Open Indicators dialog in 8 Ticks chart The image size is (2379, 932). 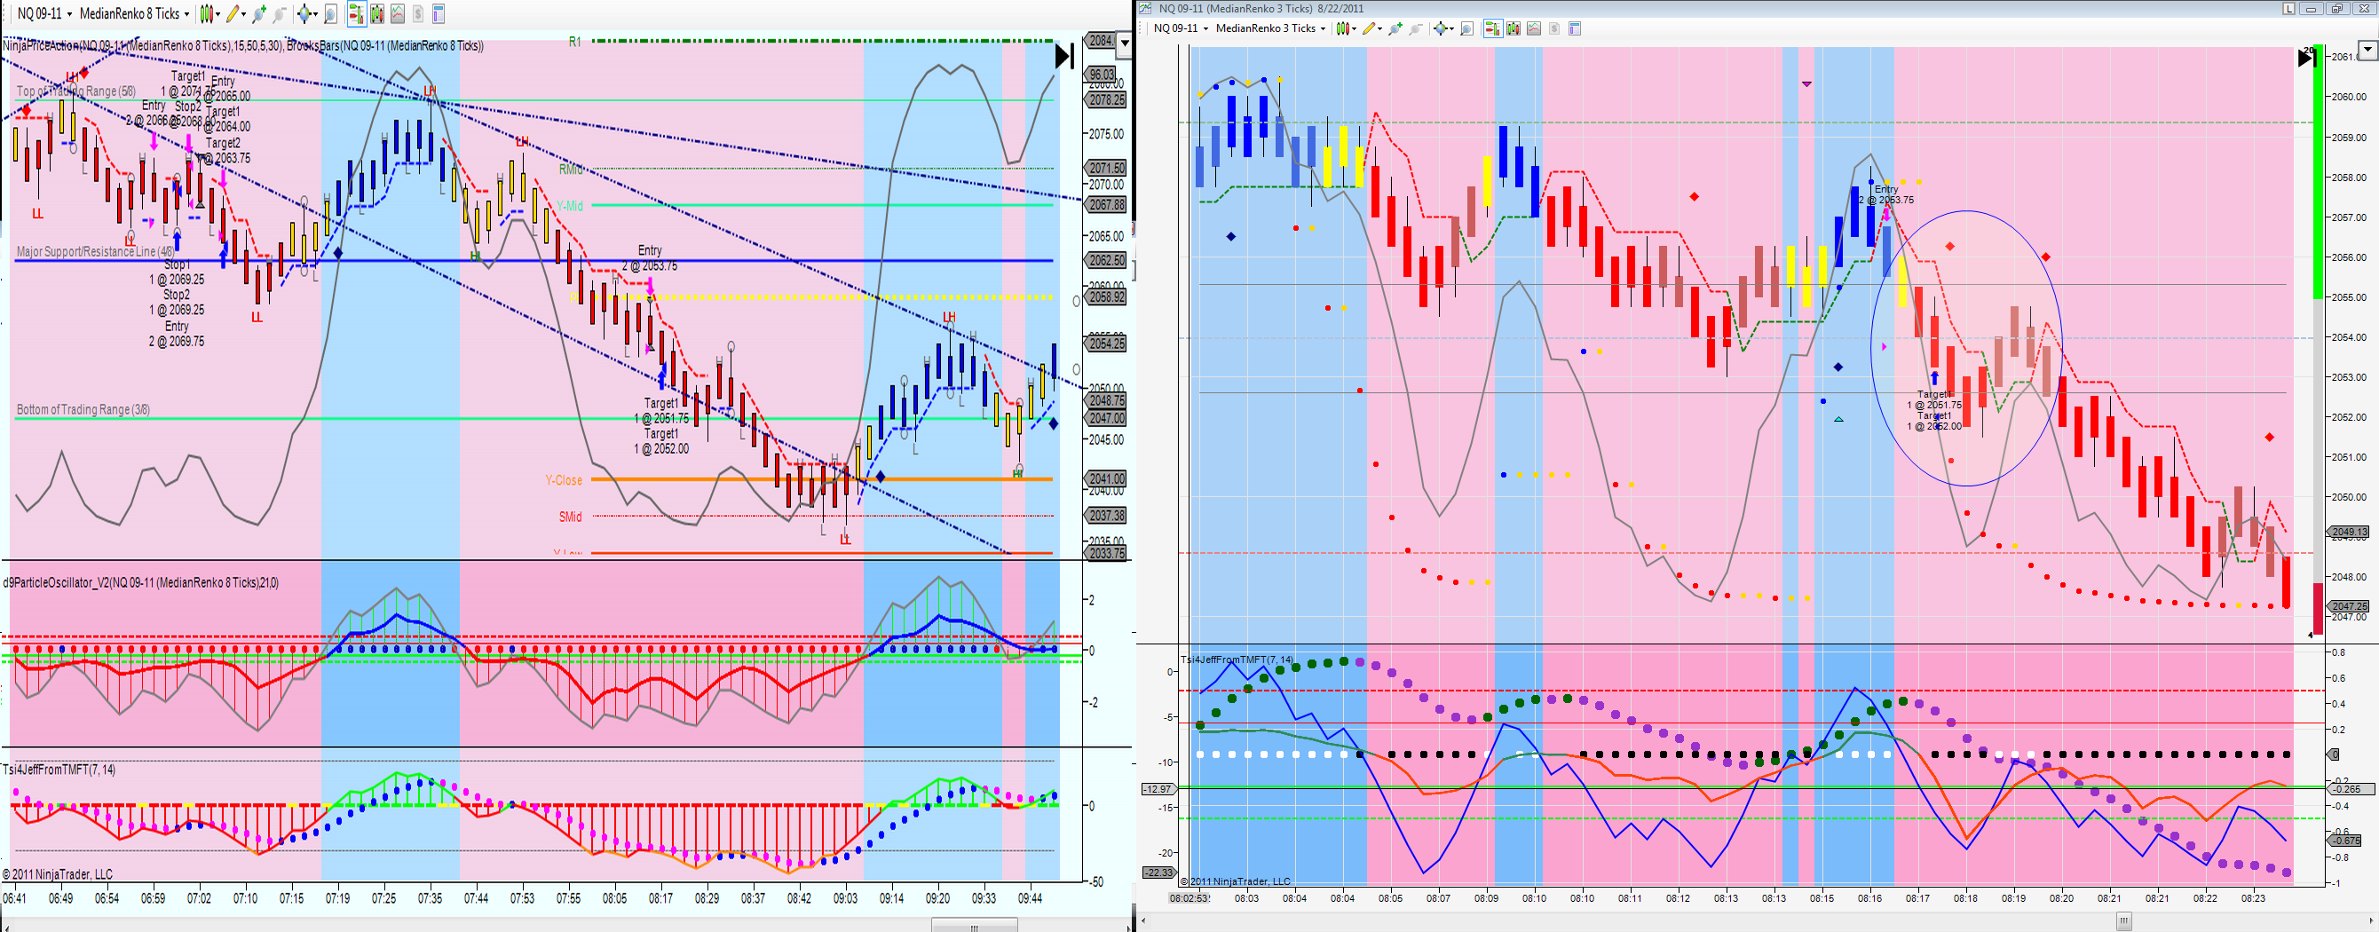click(397, 14)
